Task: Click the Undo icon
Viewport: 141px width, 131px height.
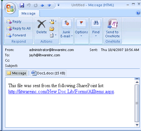Action: pyautogui.click(x=28, y=5)
